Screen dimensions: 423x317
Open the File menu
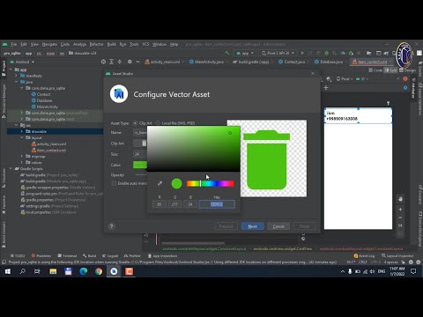pyautogui.click(x=14, y=44)
